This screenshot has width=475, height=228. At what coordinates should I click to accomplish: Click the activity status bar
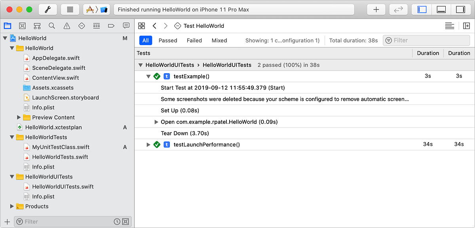click(x=234, y=9)
